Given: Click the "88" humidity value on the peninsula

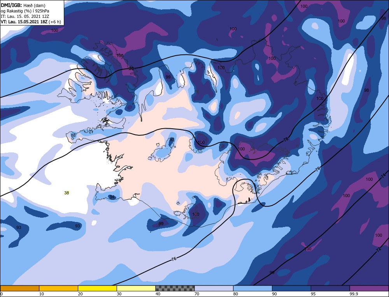Looking at the screenshot, I should (x=73, y=135).
